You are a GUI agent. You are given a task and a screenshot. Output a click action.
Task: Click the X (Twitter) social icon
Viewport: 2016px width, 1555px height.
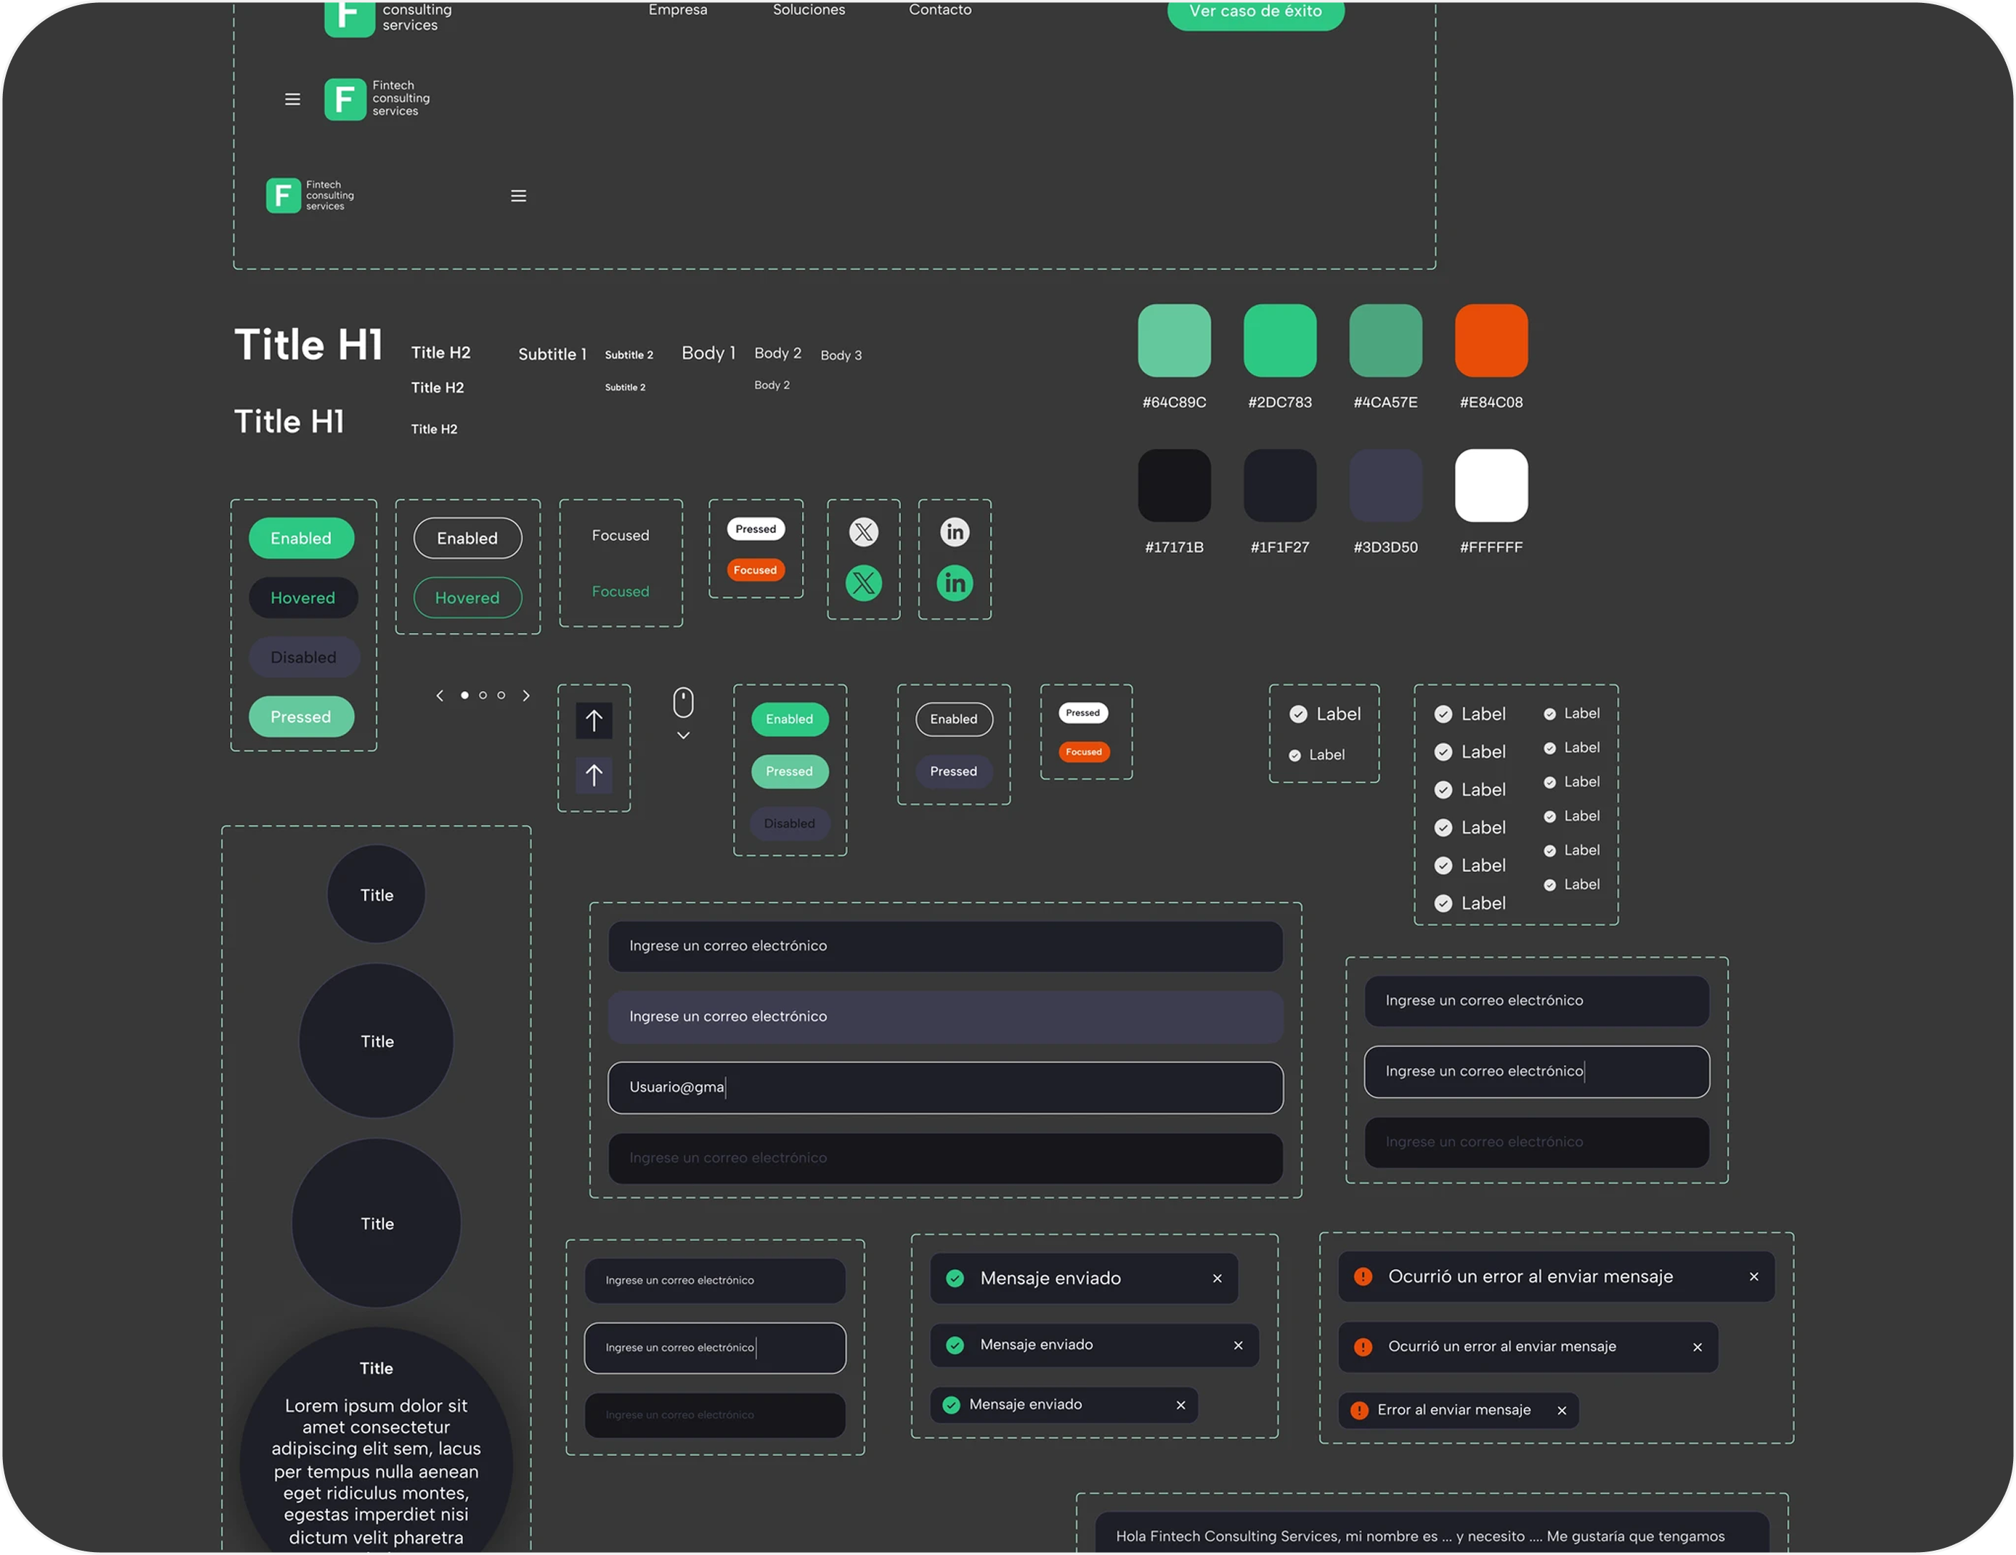[x=863, y=532]
